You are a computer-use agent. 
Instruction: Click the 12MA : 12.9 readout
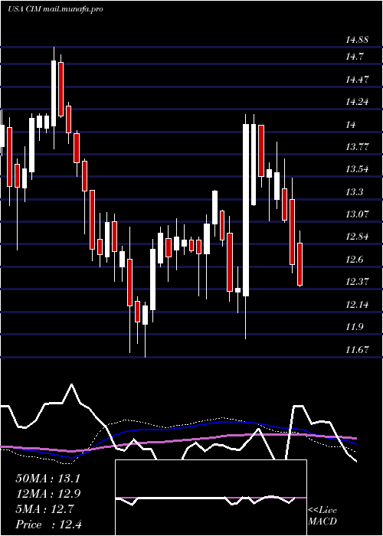tap(47, 494)
